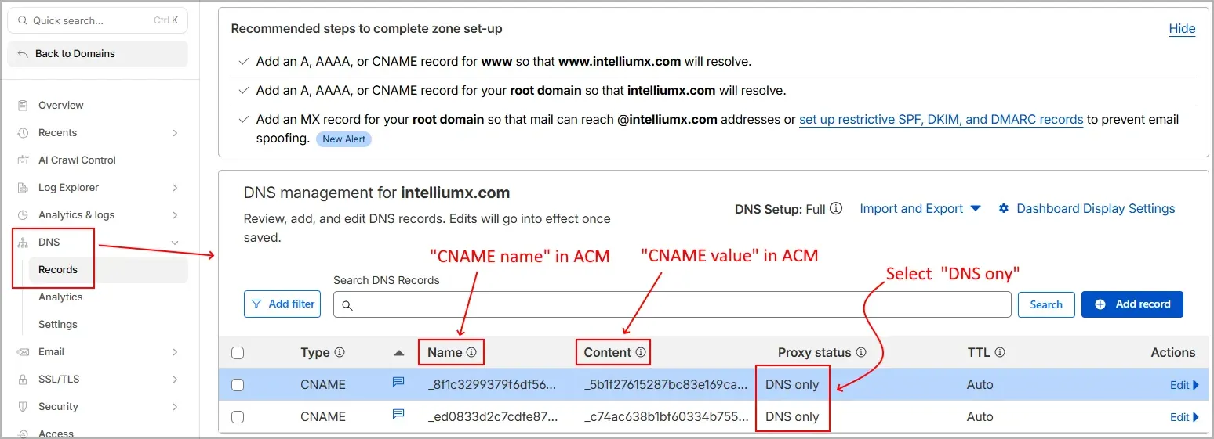Click the comment icon on first CNAME row

398,383
